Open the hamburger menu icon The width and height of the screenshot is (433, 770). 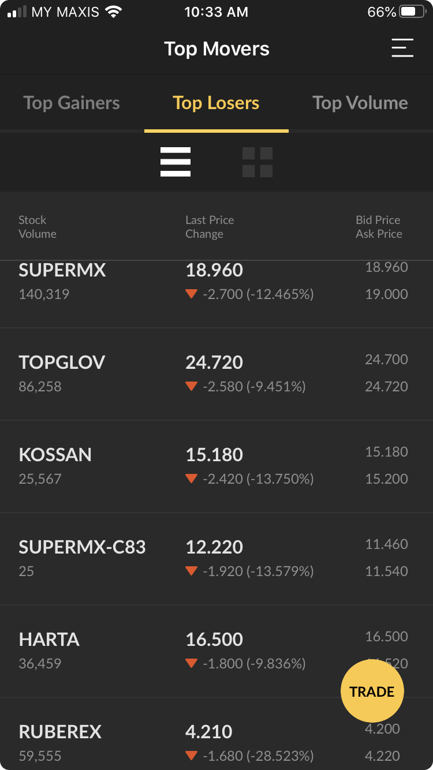coord(402,48)
